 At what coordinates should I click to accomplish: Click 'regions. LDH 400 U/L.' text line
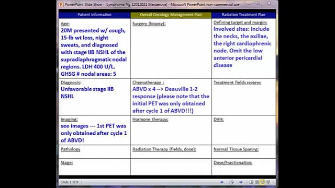(88, 67)
